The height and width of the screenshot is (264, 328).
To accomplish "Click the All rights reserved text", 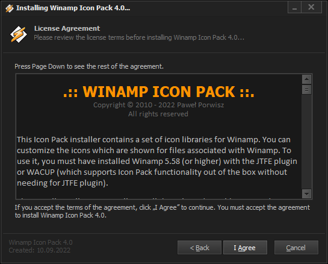I will click(158, 114).
